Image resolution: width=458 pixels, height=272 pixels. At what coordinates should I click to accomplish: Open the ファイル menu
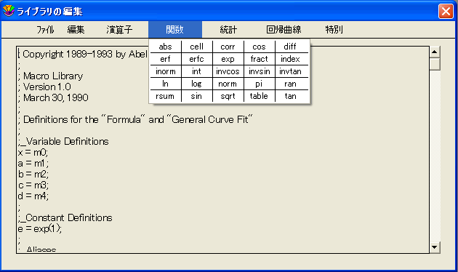click(45, 30)
